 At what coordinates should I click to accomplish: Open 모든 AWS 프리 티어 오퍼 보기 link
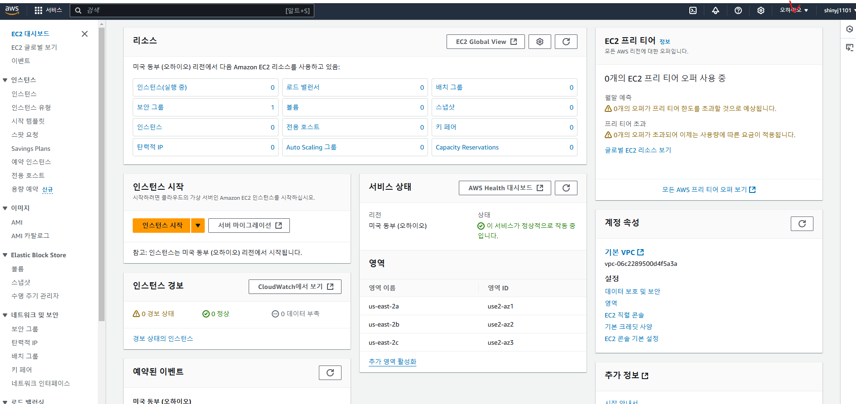point(709,190)
